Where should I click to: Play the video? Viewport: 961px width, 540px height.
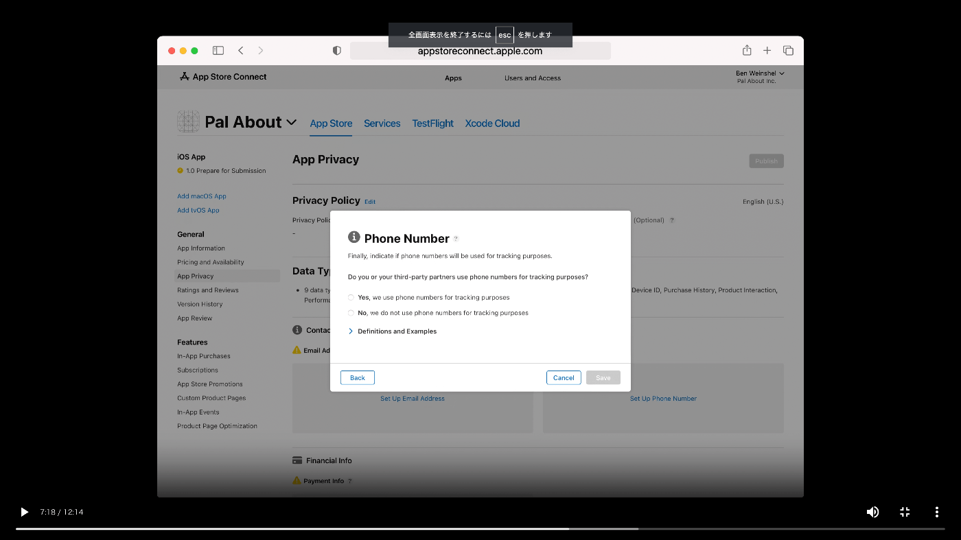coord(24,512)
